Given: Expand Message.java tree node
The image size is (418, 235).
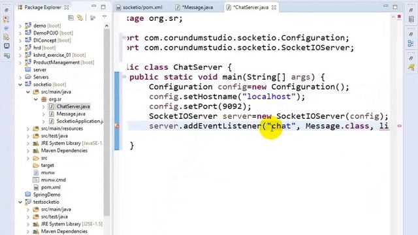Looking at the screenshot, I should 44,114.
